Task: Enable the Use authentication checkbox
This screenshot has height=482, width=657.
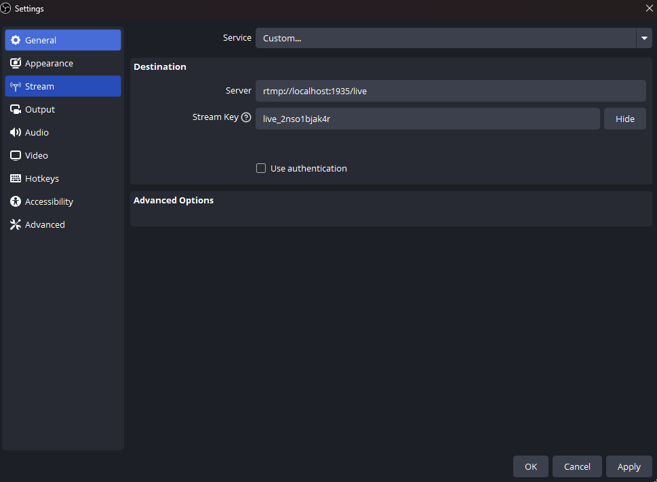Action: click(261, 168)
